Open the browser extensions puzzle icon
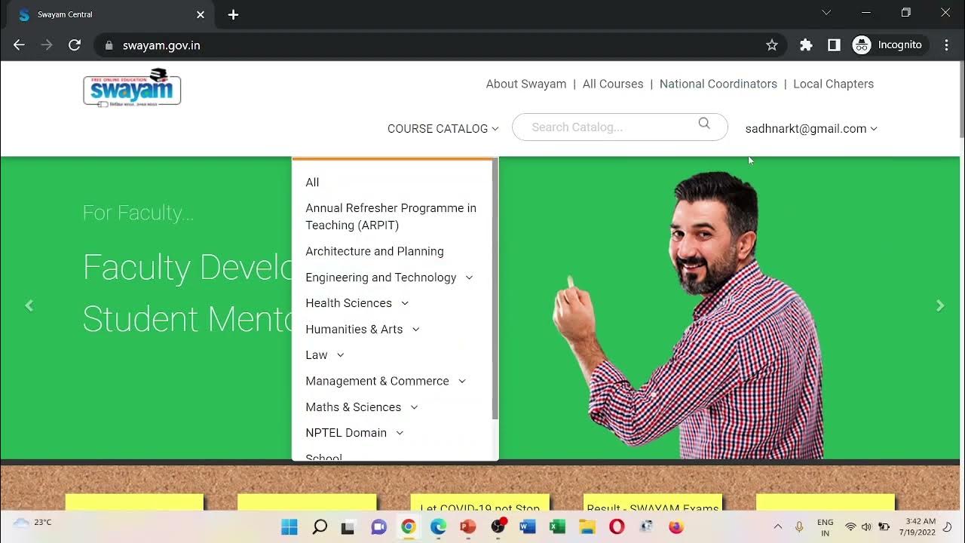 806,45
